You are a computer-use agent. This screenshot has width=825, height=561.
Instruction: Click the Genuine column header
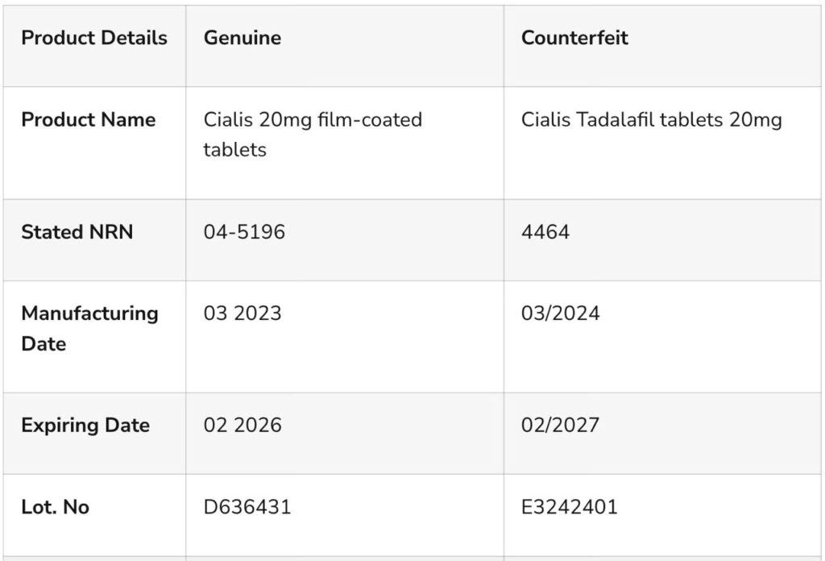(x=242, y=38)
